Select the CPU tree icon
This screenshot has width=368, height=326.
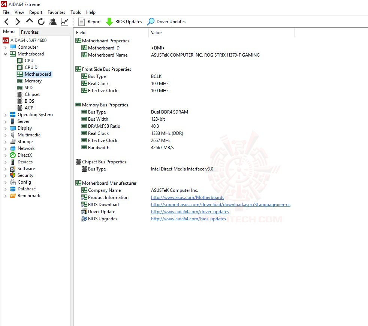click(20, 61)
